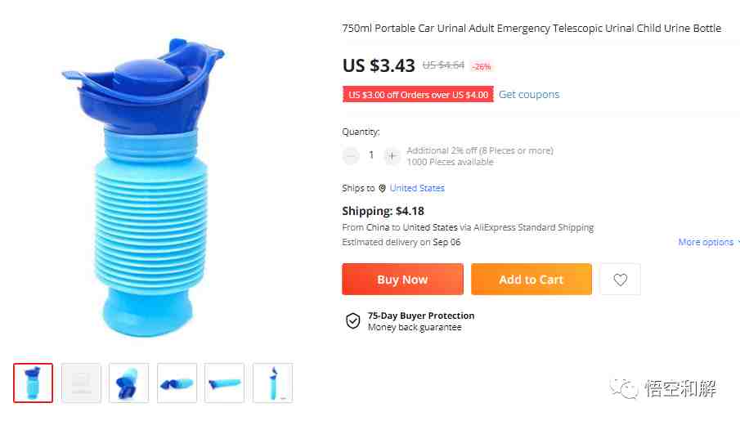Click the location pin icon beside United States
The image size is (740, 421).
[x=383, y=188]
